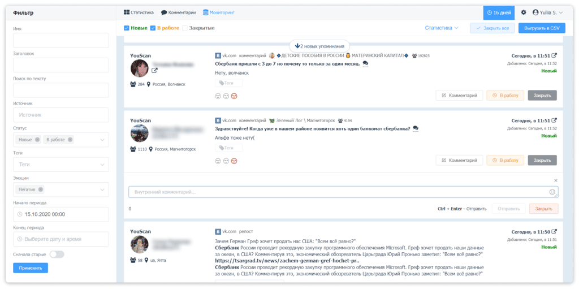579x289 pixels.
Task: Click Теги field in the Волчанск card
Action: tap(228, 83)
